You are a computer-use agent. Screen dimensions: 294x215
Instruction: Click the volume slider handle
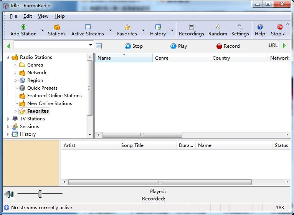40,194
